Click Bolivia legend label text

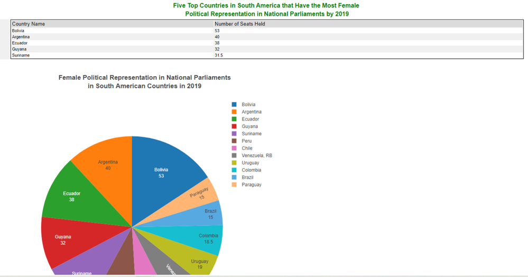click(x=248, y=105)
